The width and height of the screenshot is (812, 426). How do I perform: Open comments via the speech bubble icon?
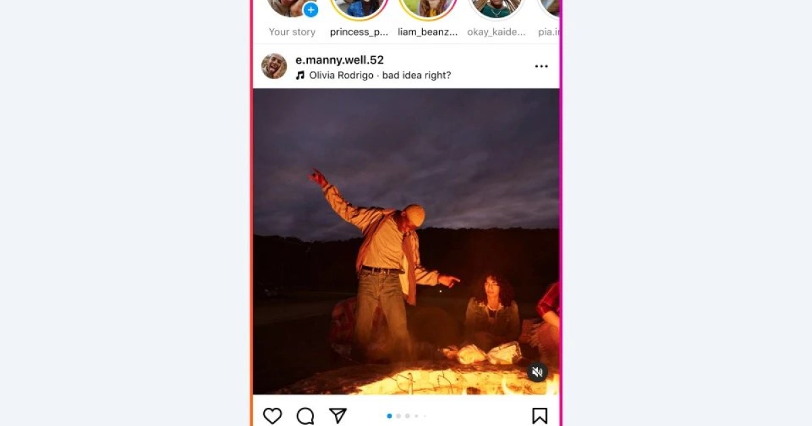(x=305, y=416)
